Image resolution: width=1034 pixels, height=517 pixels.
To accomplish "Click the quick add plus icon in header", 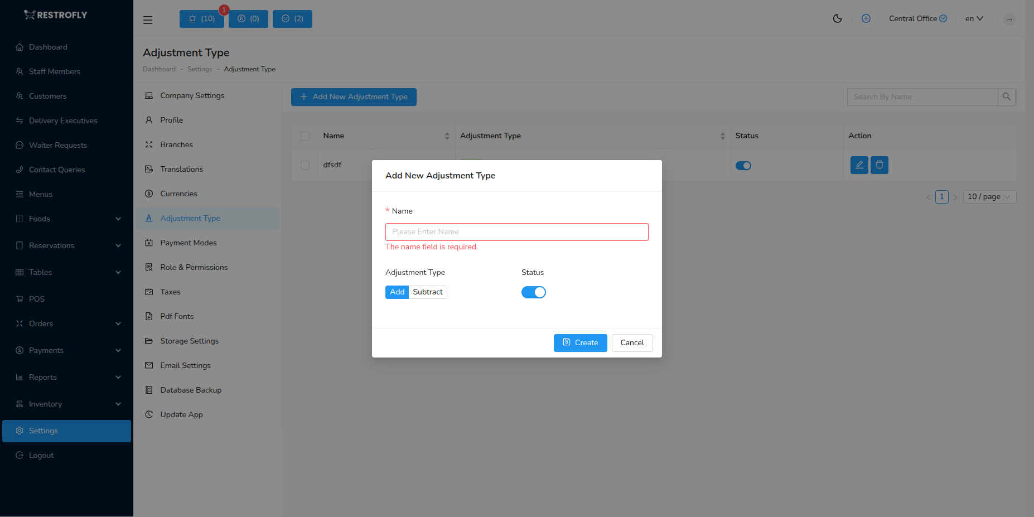I will (866, 18).
